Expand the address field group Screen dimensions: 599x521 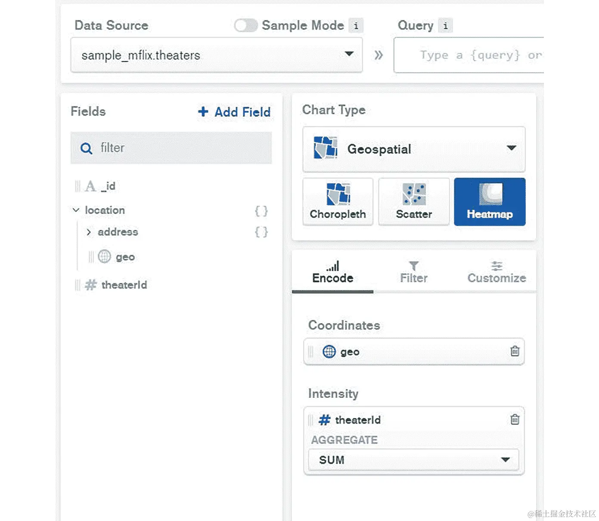pos(89,232)
